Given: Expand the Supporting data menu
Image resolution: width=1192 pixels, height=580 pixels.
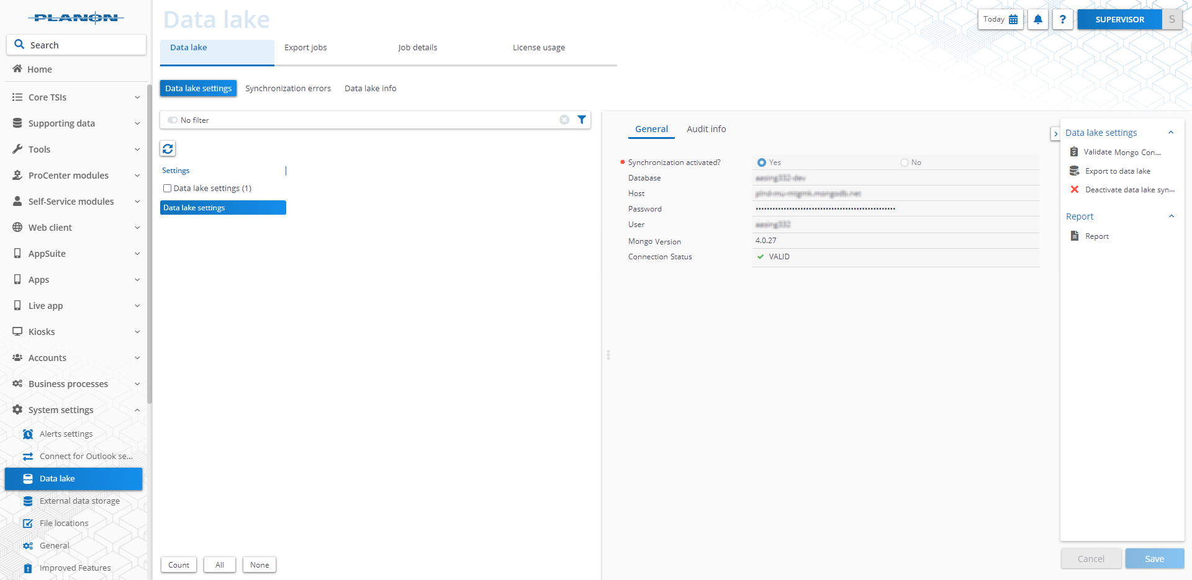Looking at the screenshot, I should click(137, 123).
